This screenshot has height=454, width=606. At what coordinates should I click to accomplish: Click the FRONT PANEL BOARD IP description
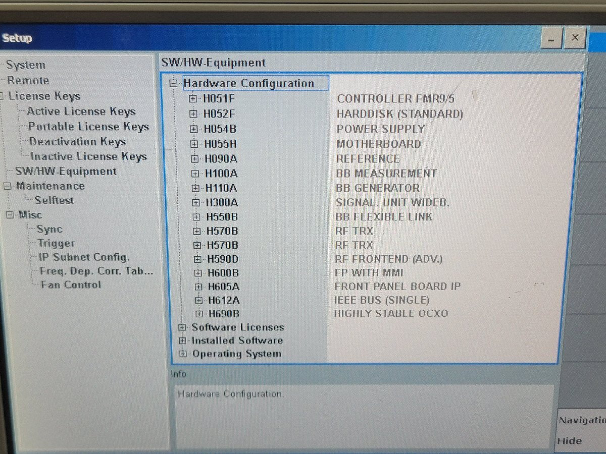(x=397, y=287)
